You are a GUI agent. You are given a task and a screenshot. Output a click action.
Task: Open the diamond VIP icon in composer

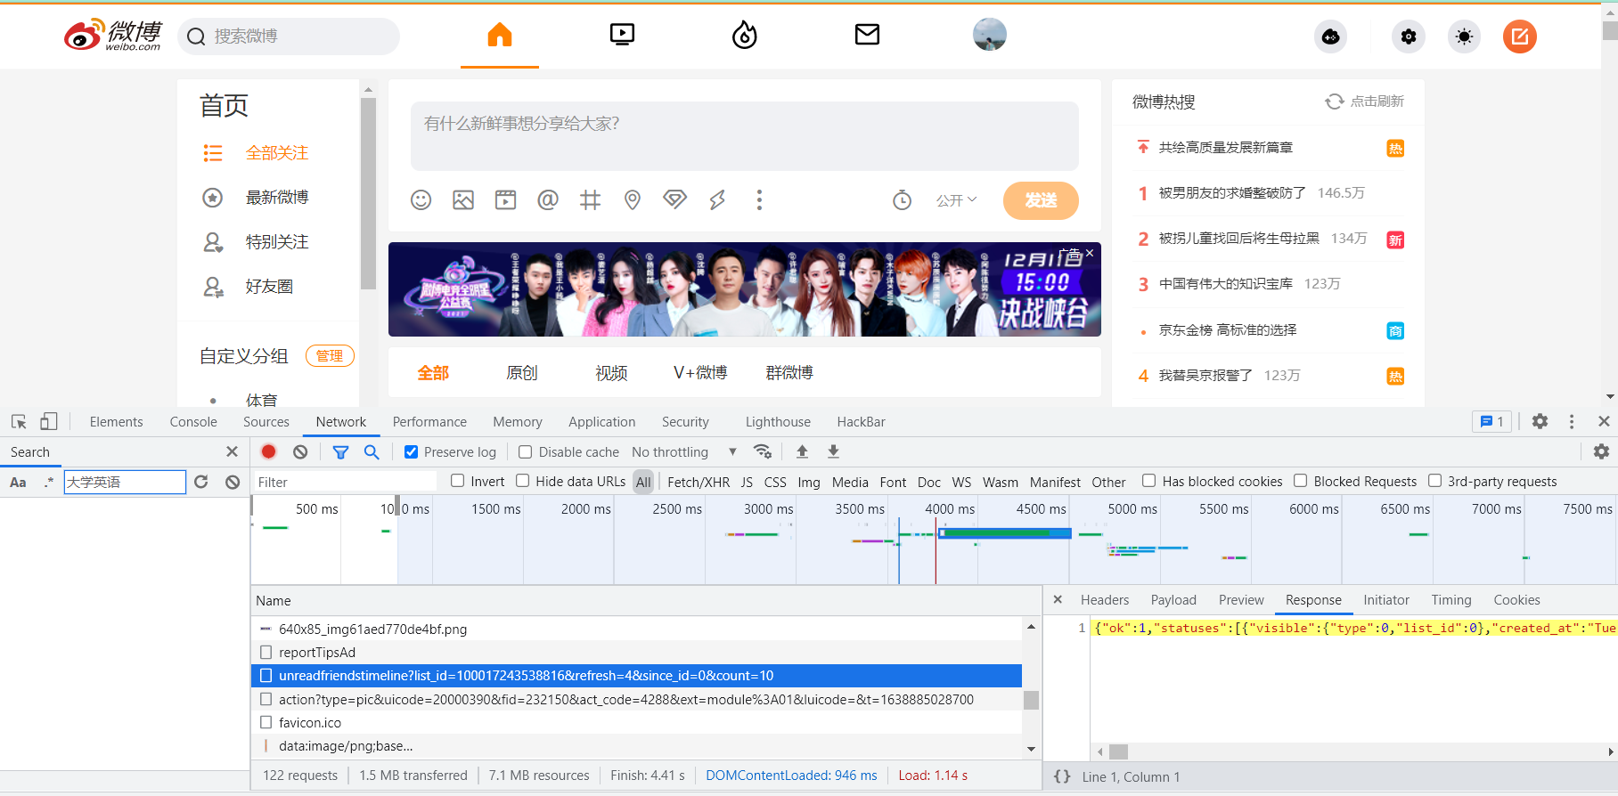coord(674,200)
